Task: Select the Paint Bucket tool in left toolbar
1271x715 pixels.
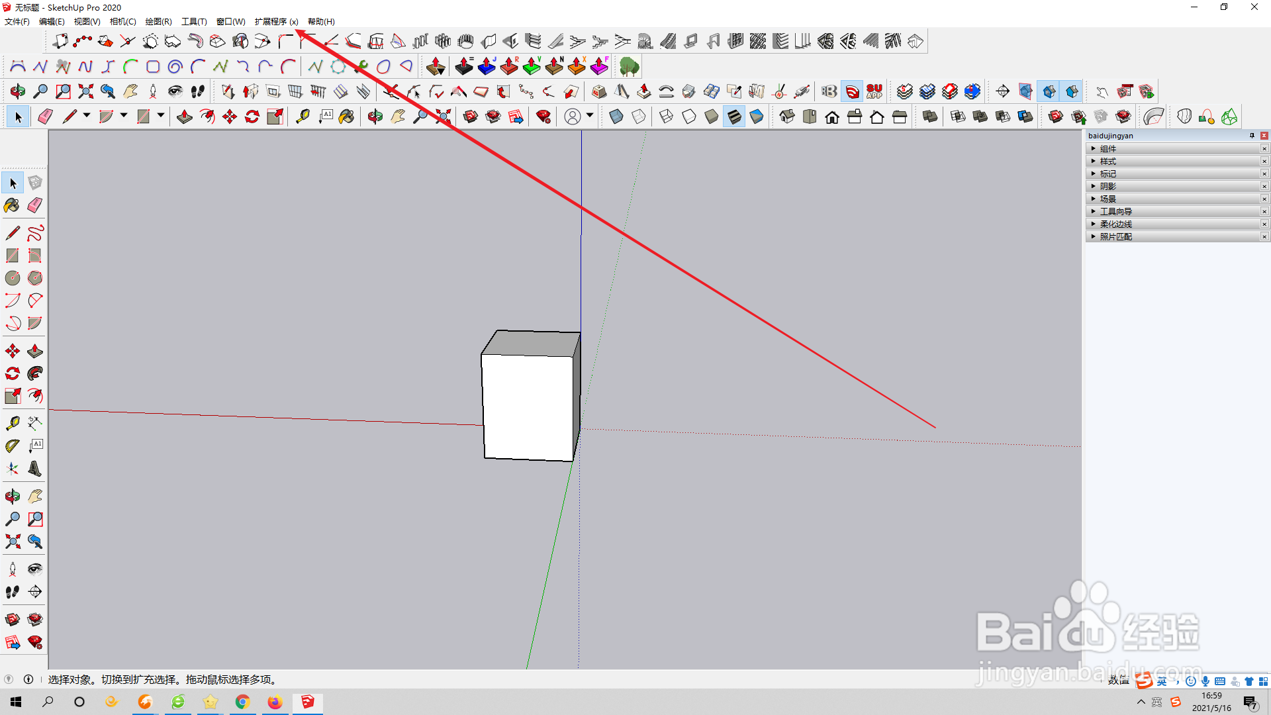Action: pyautogui.click(x=12, y=205)
